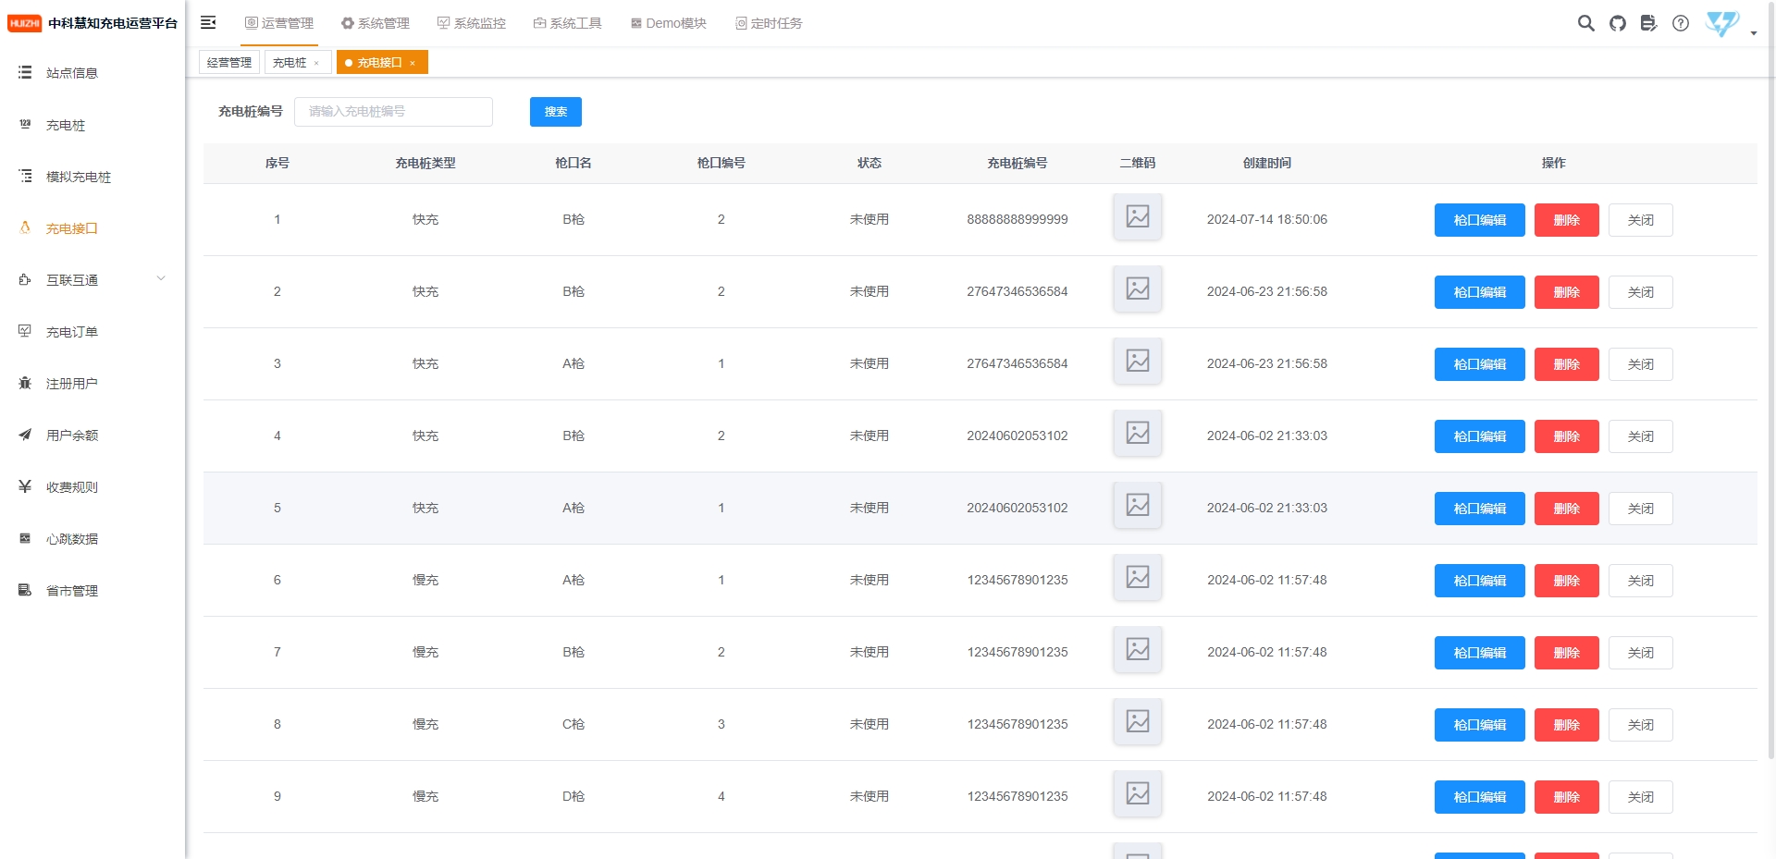Open QR code thumbnail in row 7

point(1138,649)
